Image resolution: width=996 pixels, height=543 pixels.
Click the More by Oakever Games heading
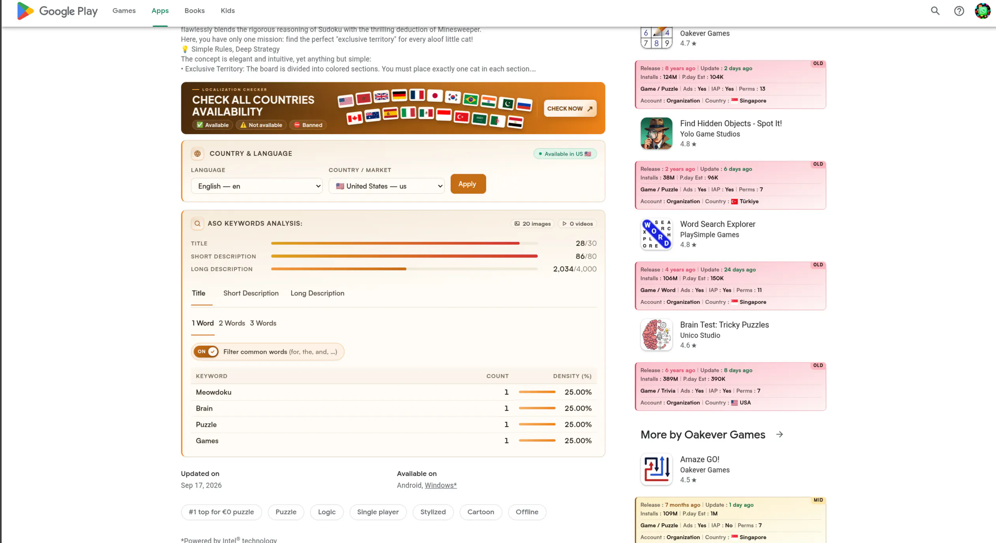pos(703,434)
